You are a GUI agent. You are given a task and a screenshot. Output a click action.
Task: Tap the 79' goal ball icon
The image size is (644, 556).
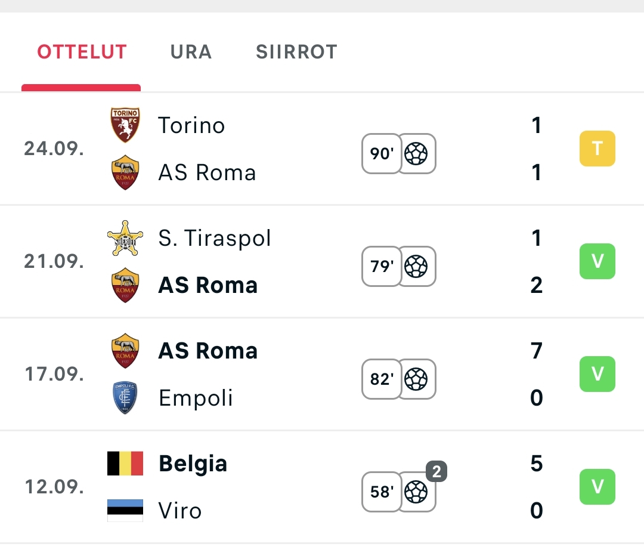(x=416, y=266)
